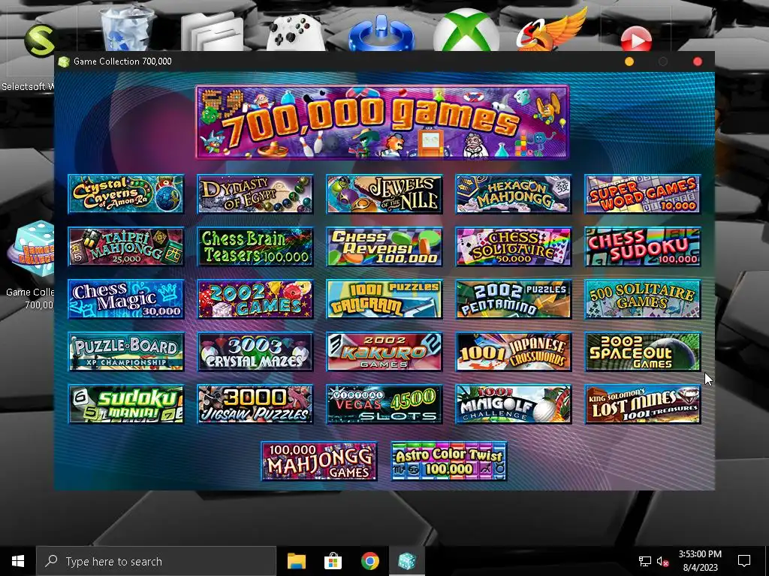Start 1001 Minigolf Challenge
The width and height of the screenshot is (769, 576).
click(x=514, y=404)
